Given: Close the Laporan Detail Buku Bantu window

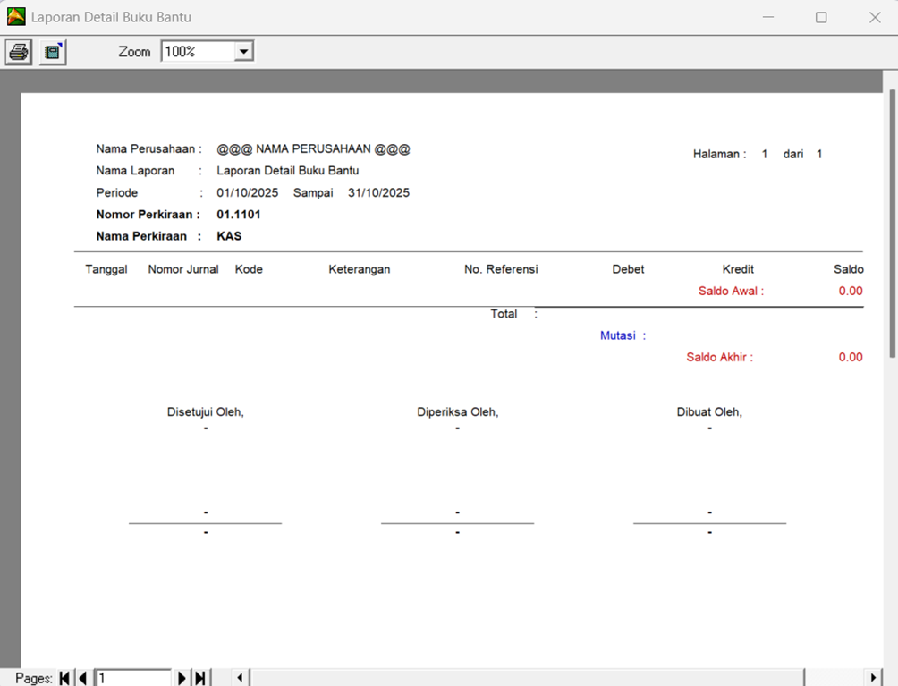Looking at the screenshot, I should 875,17.
